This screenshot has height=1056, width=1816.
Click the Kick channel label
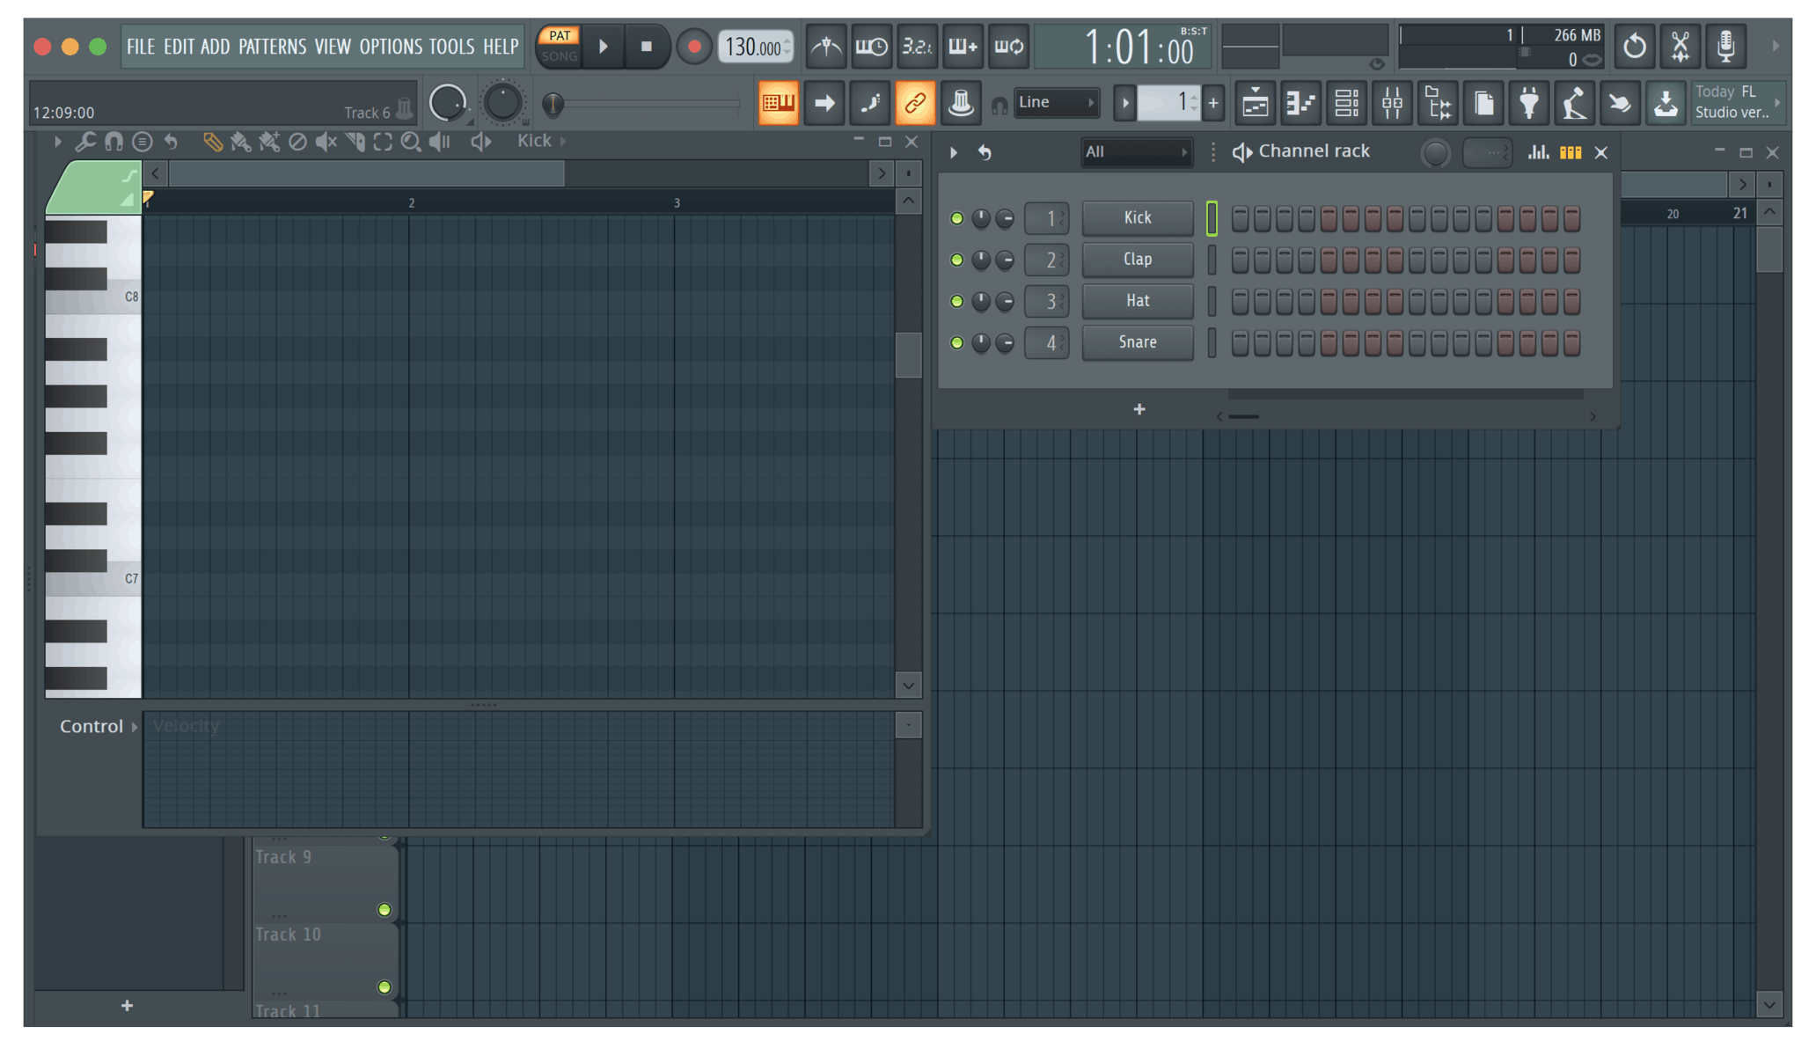tap(1136, 216)
